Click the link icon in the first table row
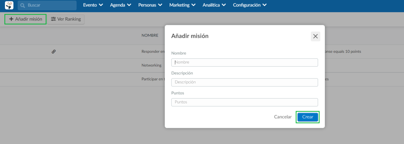This screenshot has height=144, width=404. pyautogui.click(x=54, y=51)
